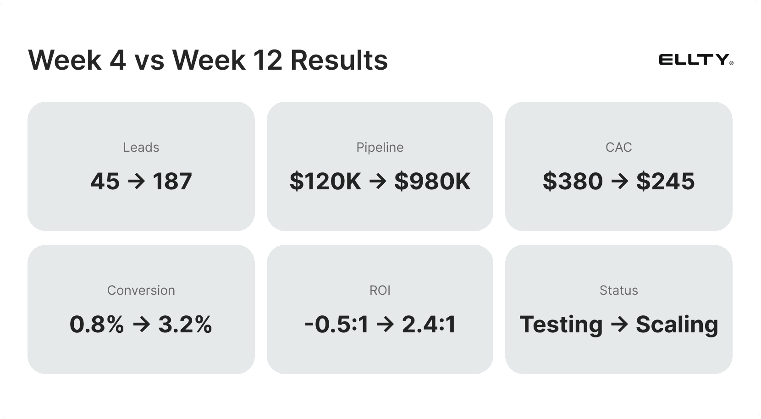Click the Scaling status text
Screen dimensions: 761x419
[x=677, y=325]
